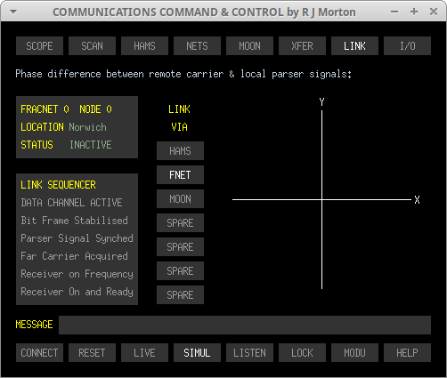447x378 pixels.
Task: Click the INACTIVE status value
Action: [x=91, y=145]
